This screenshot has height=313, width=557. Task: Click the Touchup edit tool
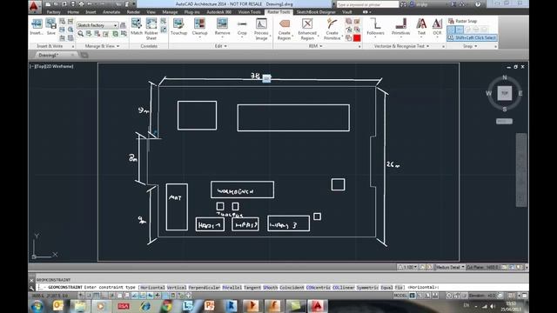[x=178, y=27]
